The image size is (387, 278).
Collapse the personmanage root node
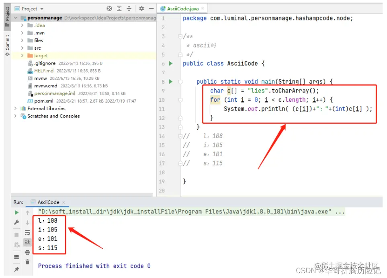(16, 18)
